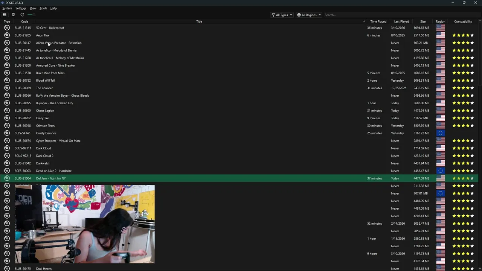
Task: Click compatibility stars for Dark Cloud
Action: (x=463, y=148)
